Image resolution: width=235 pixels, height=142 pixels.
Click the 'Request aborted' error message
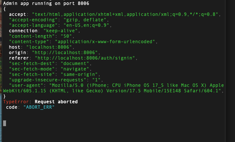[56, 102]
